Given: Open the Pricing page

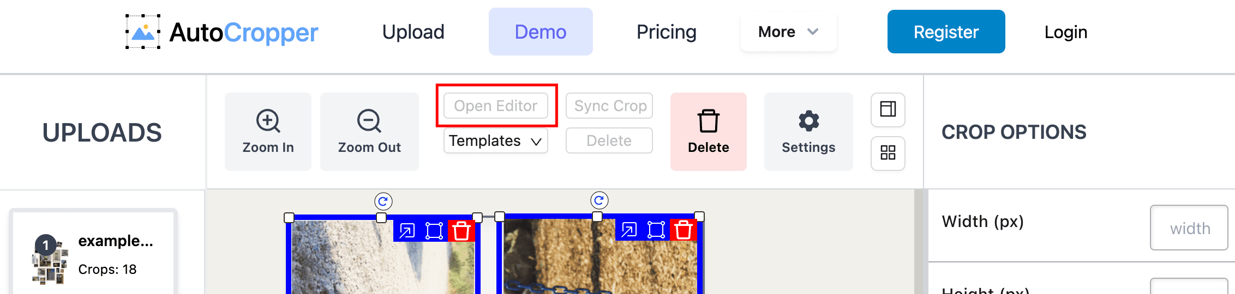Looking at the screenshot, I should (x=667, y=32).
